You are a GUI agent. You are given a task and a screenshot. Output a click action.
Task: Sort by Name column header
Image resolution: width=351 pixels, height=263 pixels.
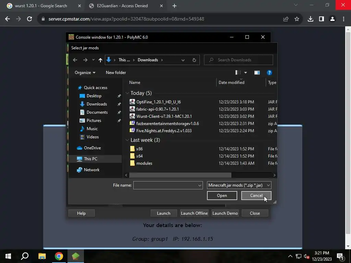click(x=135, y=83)
